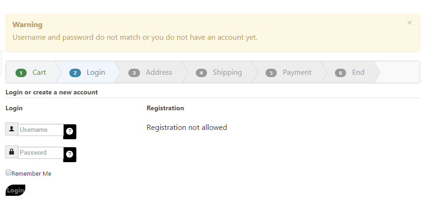Click the gray step 3 badge

point(134,73)
